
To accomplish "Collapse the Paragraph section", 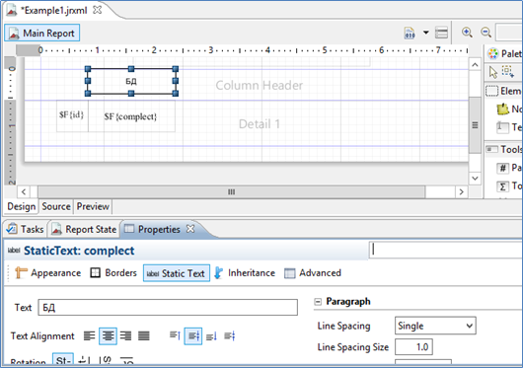I will pyautogui.click(x=318, y=302).
